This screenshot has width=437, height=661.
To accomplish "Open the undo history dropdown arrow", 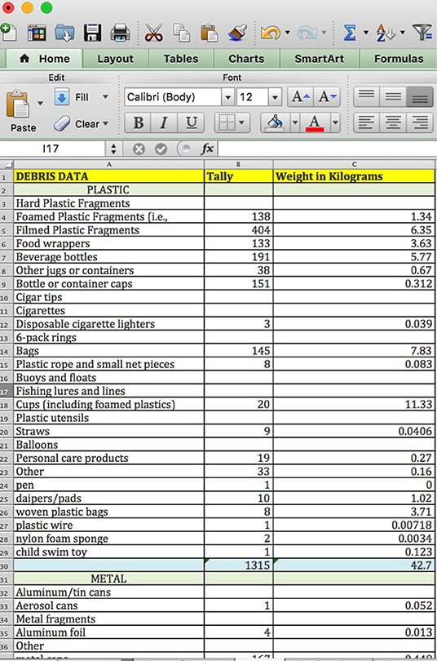I will 288,33.
